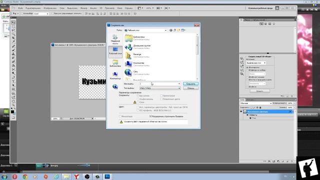320x180 pixels.
Task: Select the Lasso tool
Action: (13, 30)
